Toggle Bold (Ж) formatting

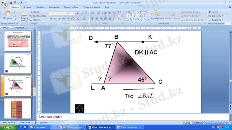pos(51,18)
